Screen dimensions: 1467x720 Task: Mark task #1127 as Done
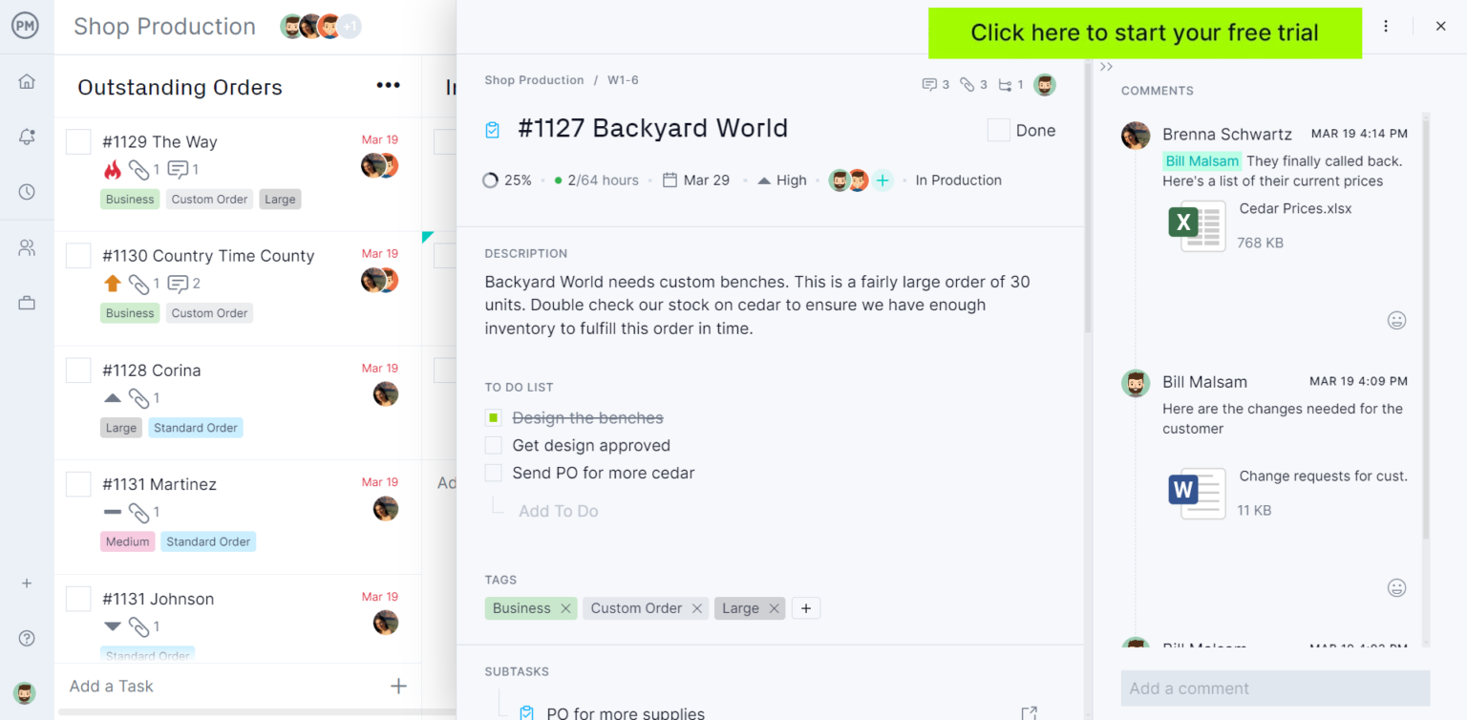point(998,130)
